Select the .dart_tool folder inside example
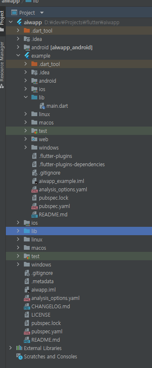 [x=49, y=64]
